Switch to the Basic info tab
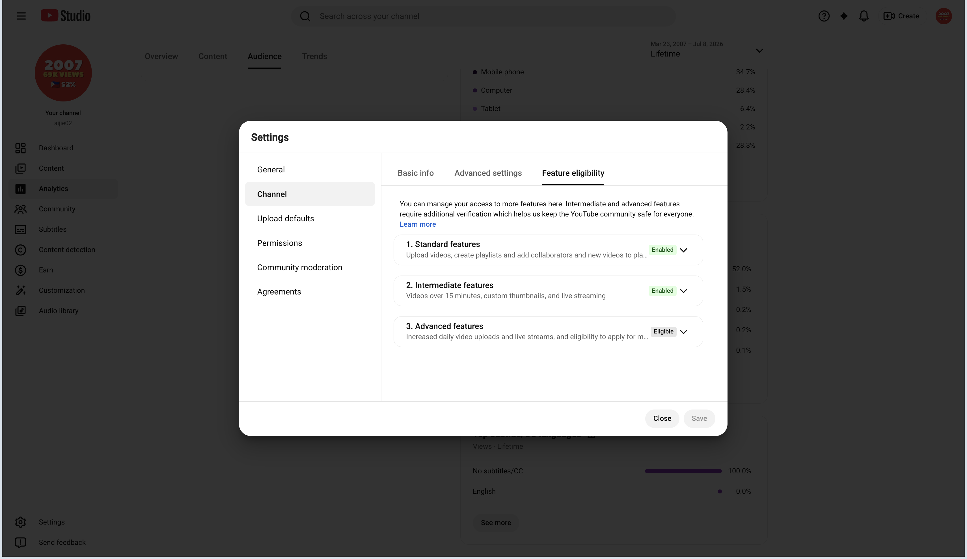967x559 pixels. 416,173
